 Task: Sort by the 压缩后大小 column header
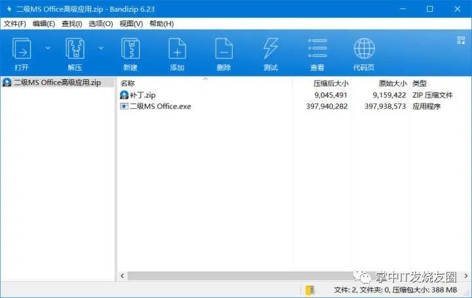(x=331, y=83)
